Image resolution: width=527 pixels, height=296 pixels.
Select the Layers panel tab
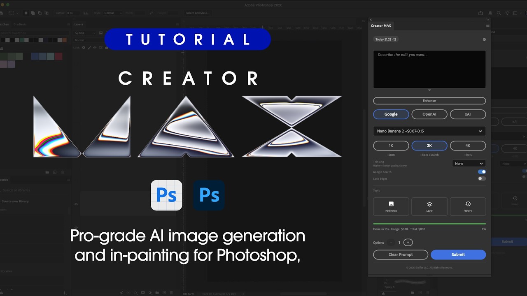pyautogui.click(x=79, y=24)
